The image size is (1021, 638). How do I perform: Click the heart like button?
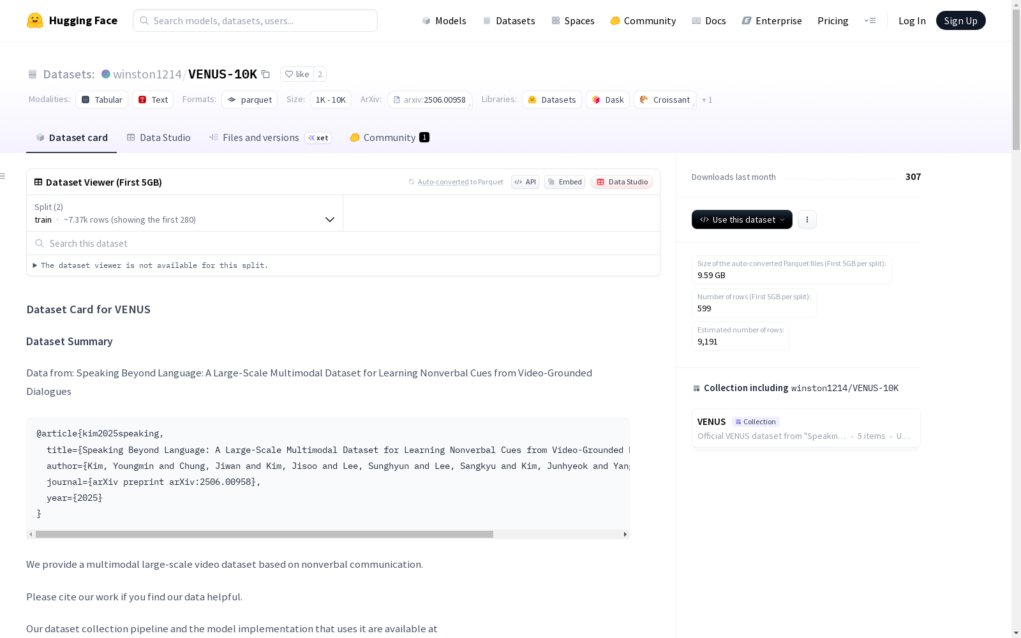coord(297,74)
